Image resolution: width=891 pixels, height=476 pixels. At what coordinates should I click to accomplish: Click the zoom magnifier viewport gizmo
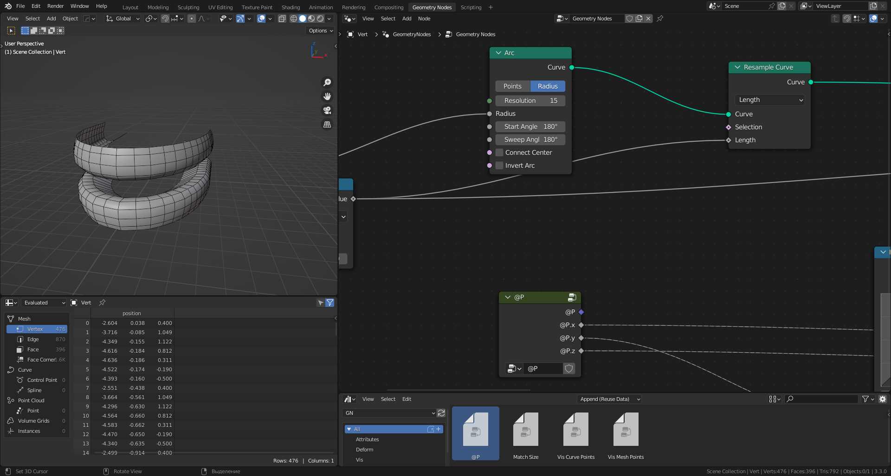coord(327,83)
